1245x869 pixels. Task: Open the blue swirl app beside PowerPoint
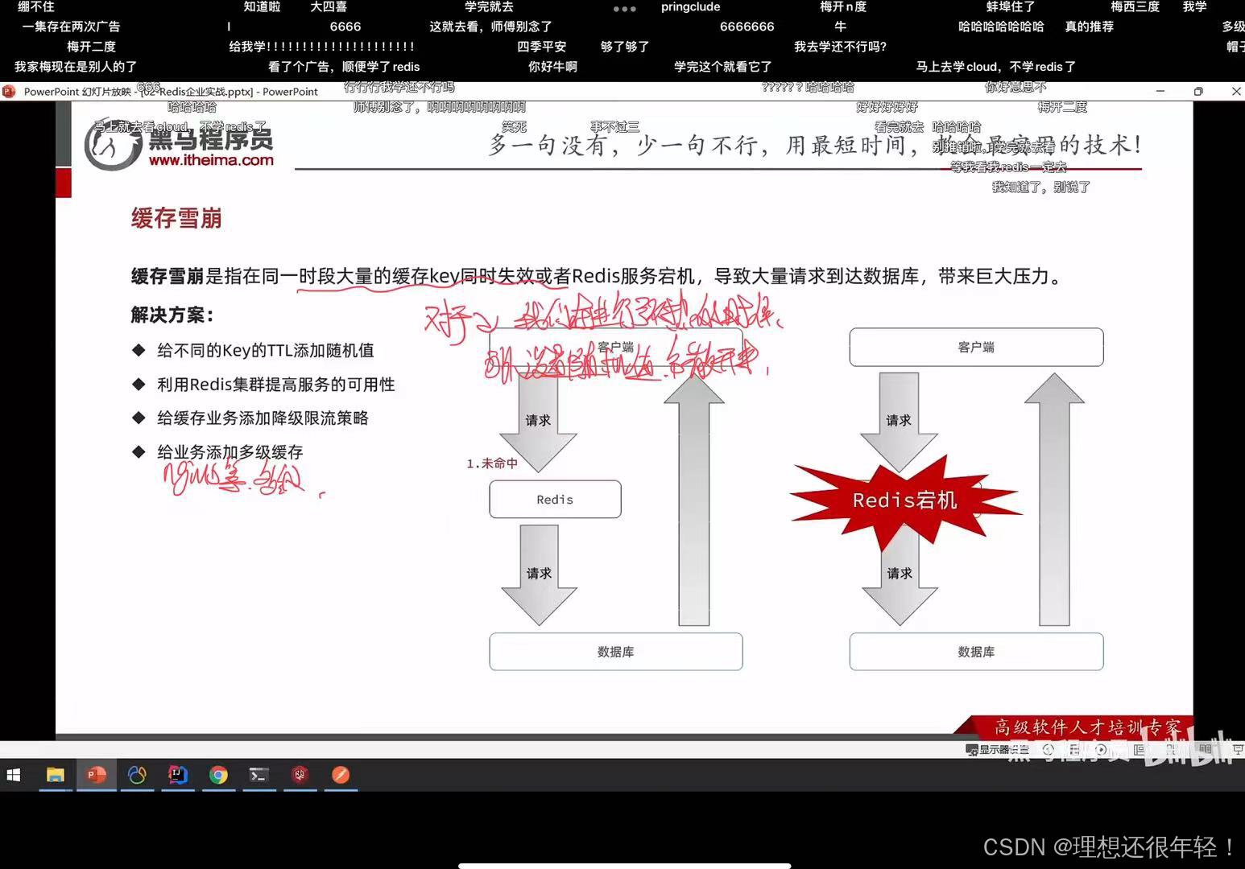[x=137, y=775]
